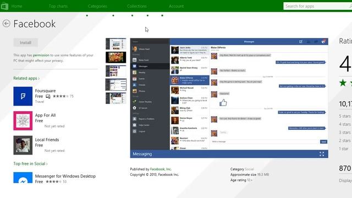Open the Home tab

(x=16, y=6)
